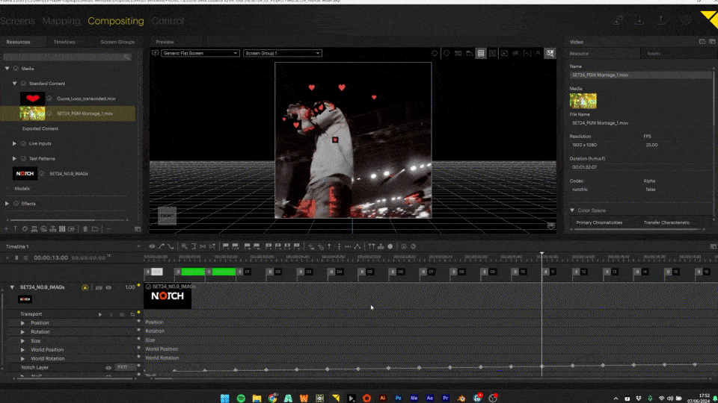Expand the Rotation parameter row
The height and width of the screenshot is (403, 718).
point(22,331)
